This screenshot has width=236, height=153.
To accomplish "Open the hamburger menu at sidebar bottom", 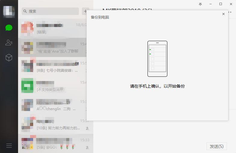I will click(x=9, y=145).
